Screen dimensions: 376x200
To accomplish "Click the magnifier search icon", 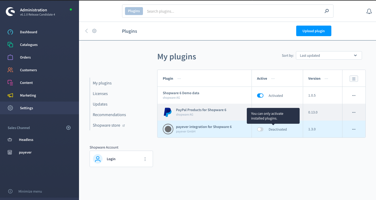I will [327, 11].
